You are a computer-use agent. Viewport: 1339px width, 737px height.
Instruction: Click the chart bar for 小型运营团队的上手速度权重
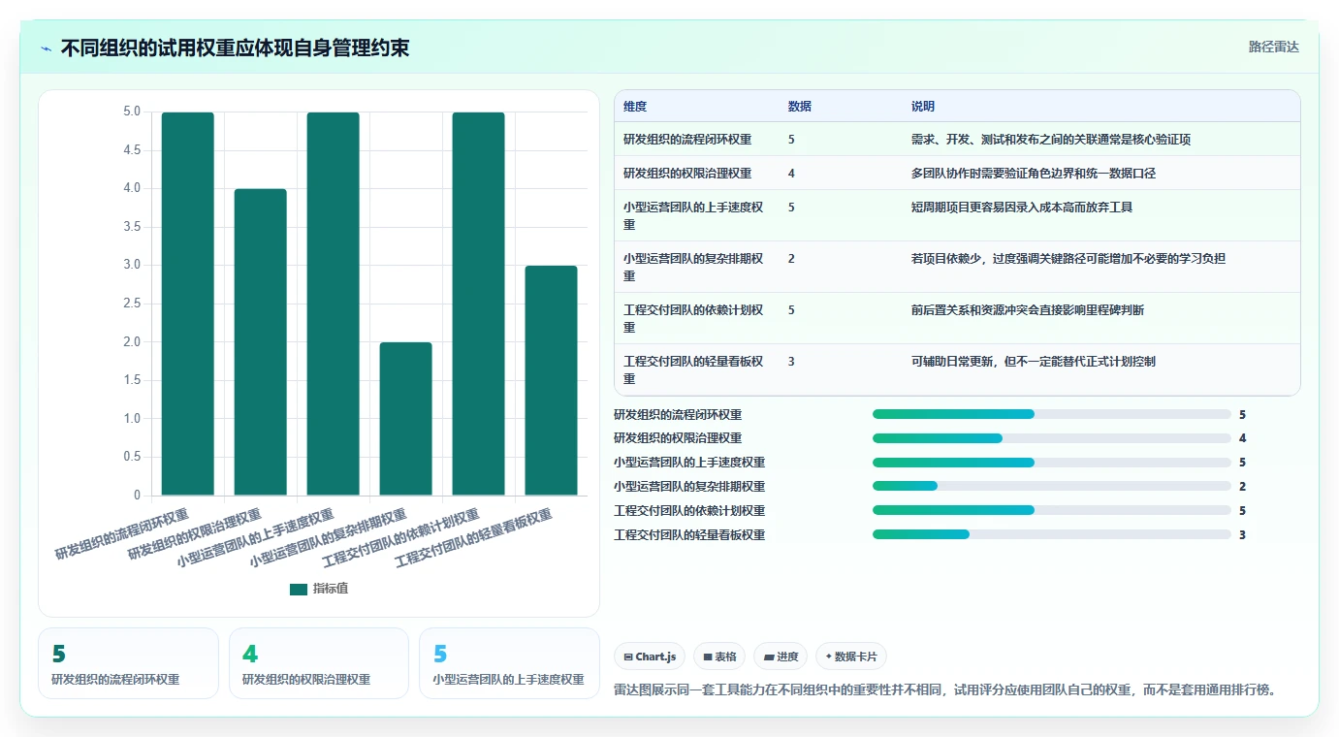(x=334, y=304)
